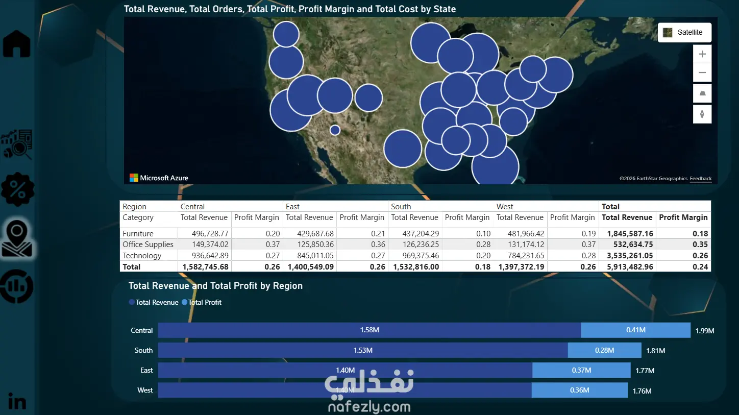Select the map location pin icon
739x415 pixels.
click(x=17, y=238)
